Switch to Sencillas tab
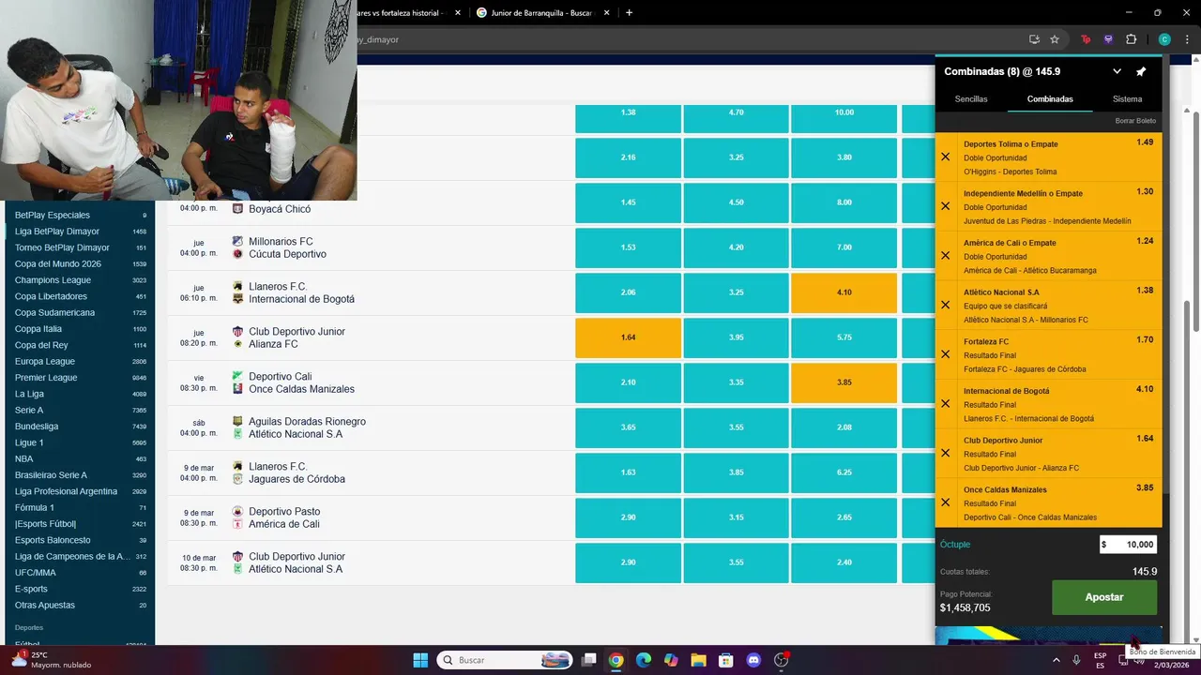1201x675 pixels. pos(971,98)
